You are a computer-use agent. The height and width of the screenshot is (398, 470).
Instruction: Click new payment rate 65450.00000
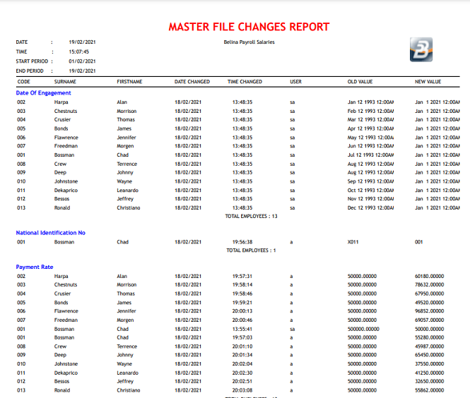(429, 355)
